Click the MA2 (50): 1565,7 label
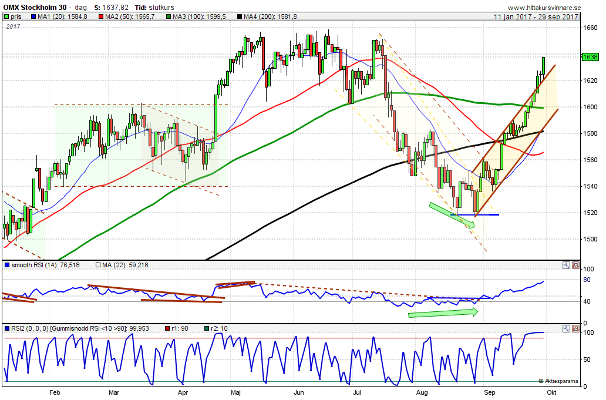This screenshot has width=606, height=400. coord(130,16)
